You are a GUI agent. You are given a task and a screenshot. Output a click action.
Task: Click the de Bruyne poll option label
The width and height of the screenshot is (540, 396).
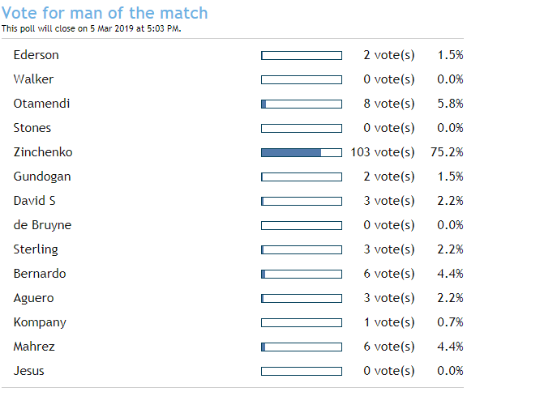coord(41,225)
